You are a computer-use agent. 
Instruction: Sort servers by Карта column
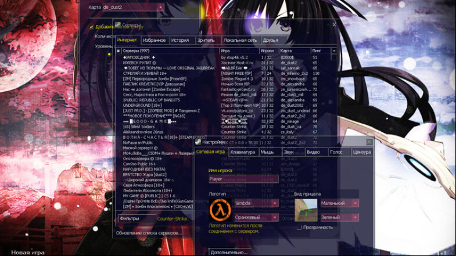click(x=295, y=51)
